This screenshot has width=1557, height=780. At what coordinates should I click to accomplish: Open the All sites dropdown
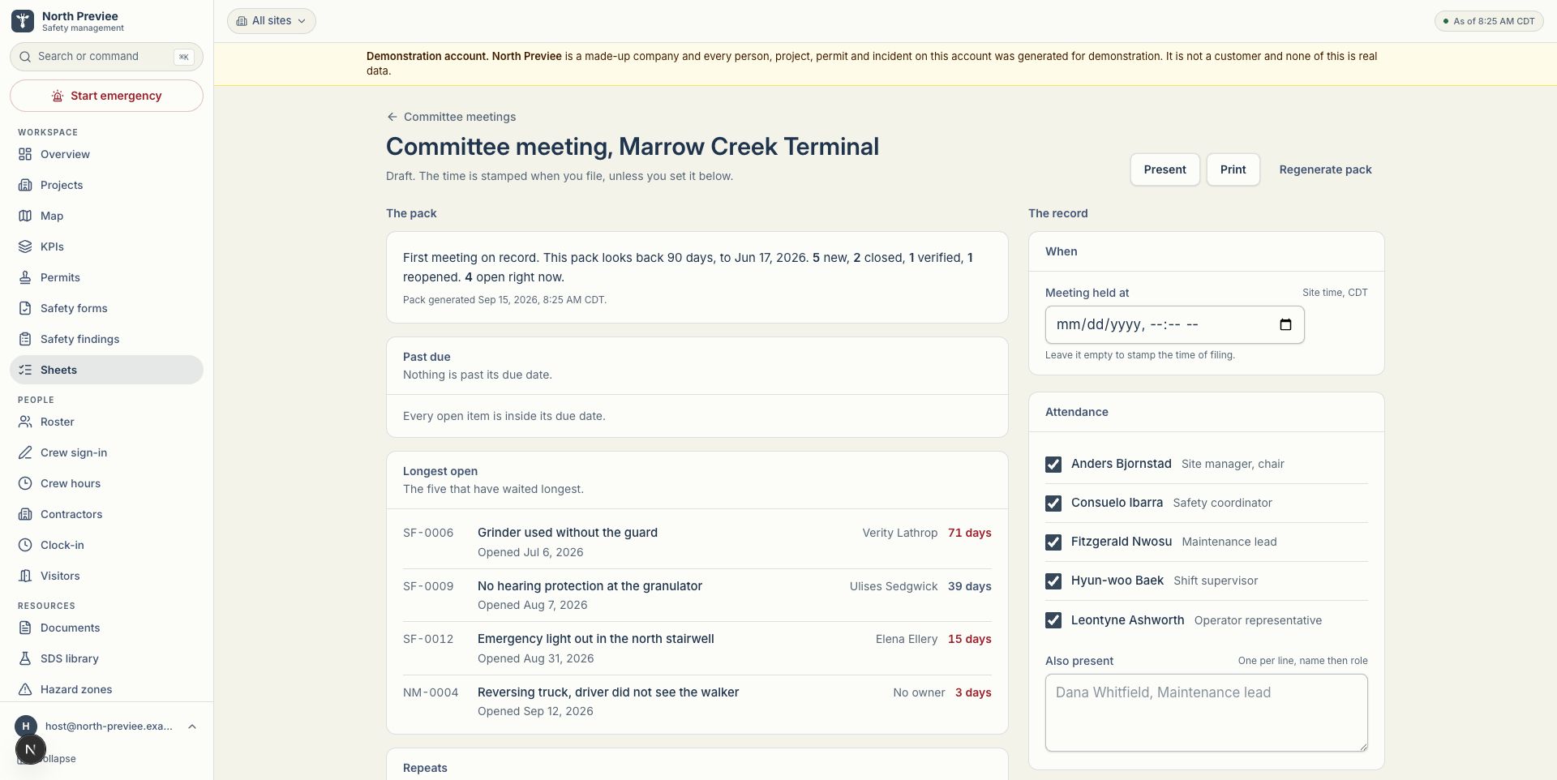pyautogui.click(x=271, y=21)
